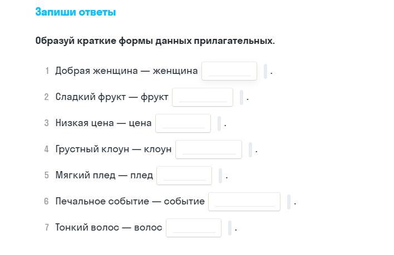Click the phrase «Тонкий волос» in line 7
Viewport: 394px width, 255px height.
coord(86,228)
